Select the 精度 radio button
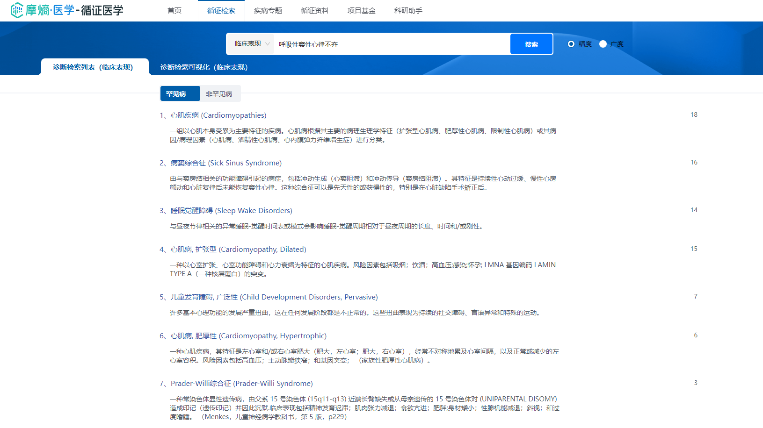This screenshot has height=428, width=763. pos(571,44)
